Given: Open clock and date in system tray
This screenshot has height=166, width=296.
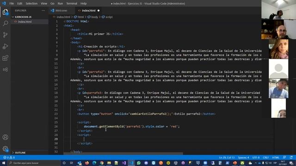Looking at the screenshot, I should tap(283, 163).
